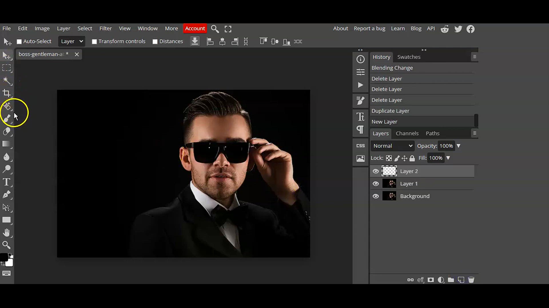Switch to the Paths tab

coord(432,133)
